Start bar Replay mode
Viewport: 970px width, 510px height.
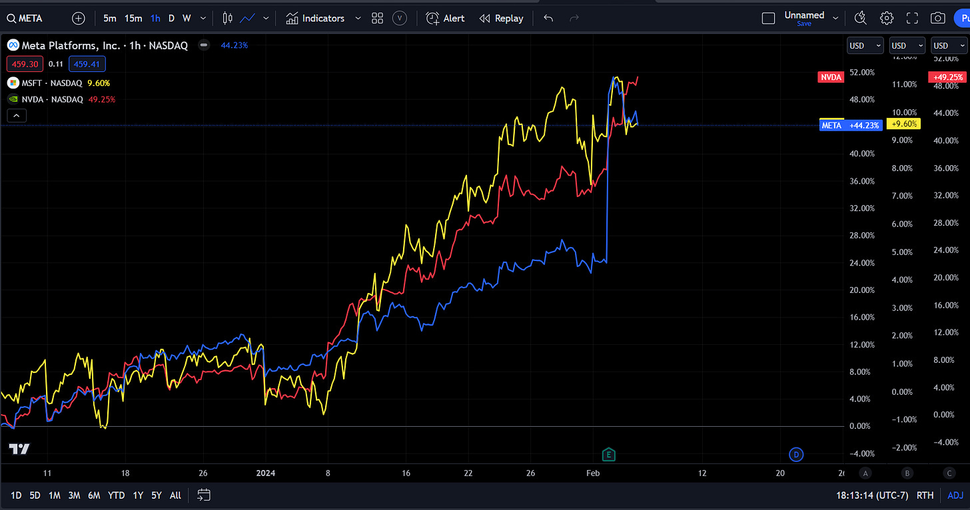[x=502, y=18]
